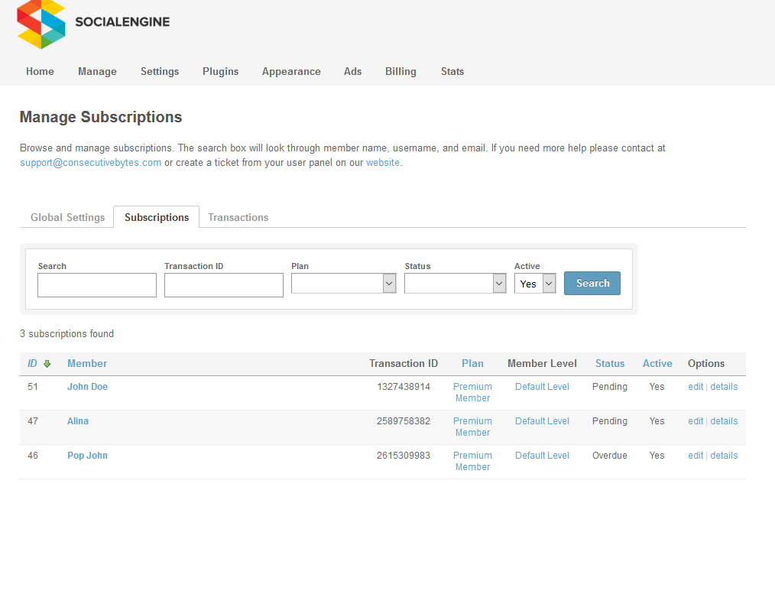
Task: View details for Pop John subscription
Action: tap(724, 456)
